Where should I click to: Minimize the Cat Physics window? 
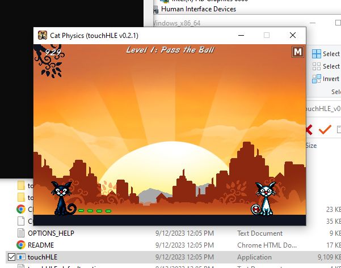[x=241, y=35]
